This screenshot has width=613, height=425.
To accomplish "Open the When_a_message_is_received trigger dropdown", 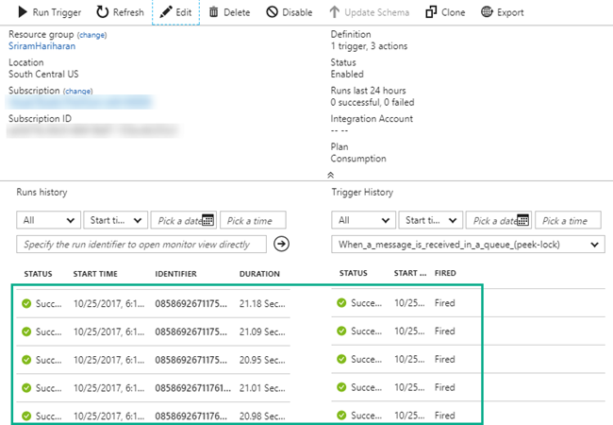I will pyautogui.click(x=468, y=245).
